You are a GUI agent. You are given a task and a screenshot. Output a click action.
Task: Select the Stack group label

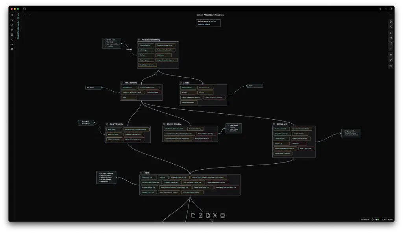pyautogui.click(x=186, y=83)
